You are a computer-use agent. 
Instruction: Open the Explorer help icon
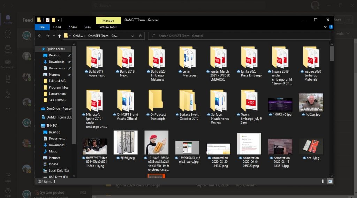331,27
